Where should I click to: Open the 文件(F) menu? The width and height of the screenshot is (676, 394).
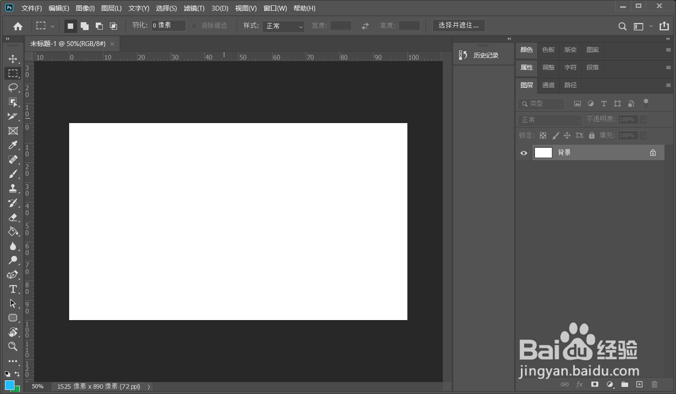tap(31, 8)
